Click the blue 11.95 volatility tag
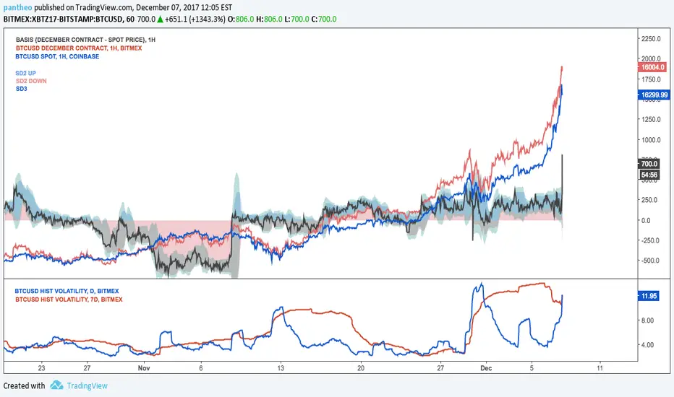Screen dimensions: 674x397 648,296
